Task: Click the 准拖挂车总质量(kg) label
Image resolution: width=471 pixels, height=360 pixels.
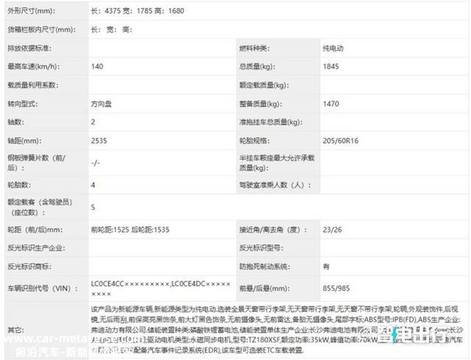Action: point(271,122)
